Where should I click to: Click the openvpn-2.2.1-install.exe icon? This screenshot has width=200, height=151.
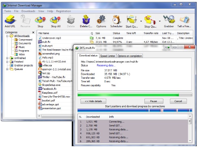[x=40, y=69]
